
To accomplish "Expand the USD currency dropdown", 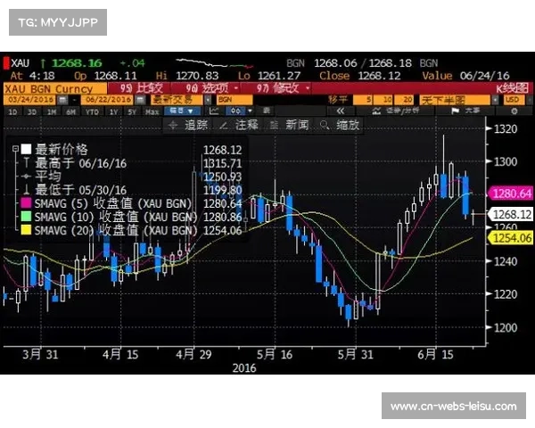I will pyautogui.click(x=514, y=100).
